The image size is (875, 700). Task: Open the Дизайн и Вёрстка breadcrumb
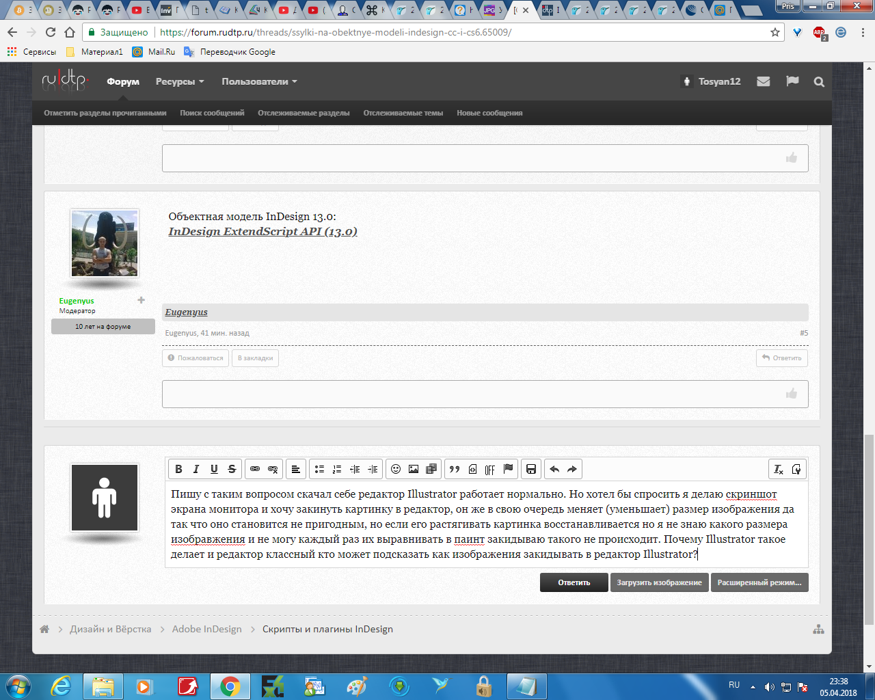111,629
